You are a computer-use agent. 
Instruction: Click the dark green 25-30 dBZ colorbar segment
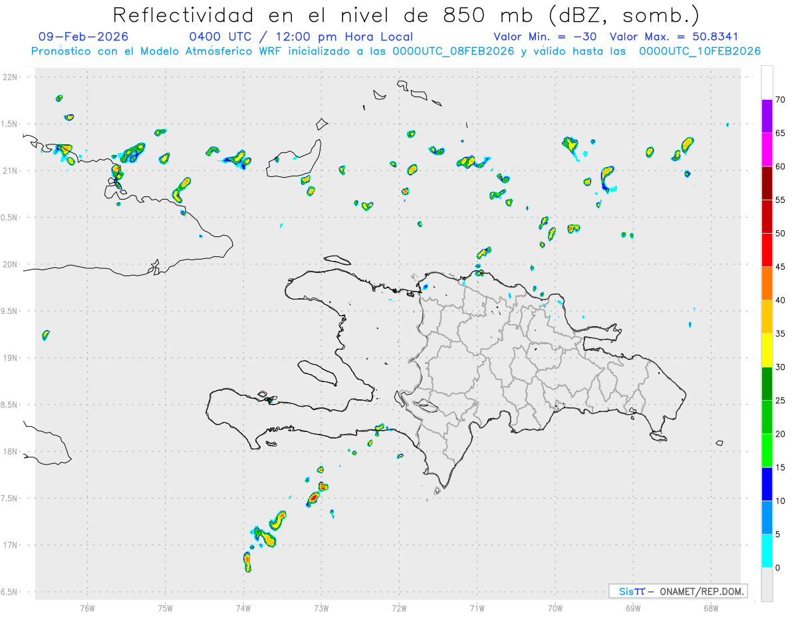(x=767, y=384)
